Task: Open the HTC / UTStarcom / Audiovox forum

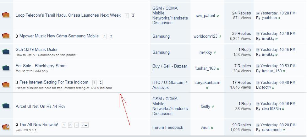Action: point(169,85)
